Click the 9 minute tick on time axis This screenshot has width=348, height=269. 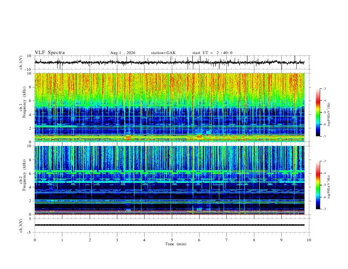tap(281, 240)
